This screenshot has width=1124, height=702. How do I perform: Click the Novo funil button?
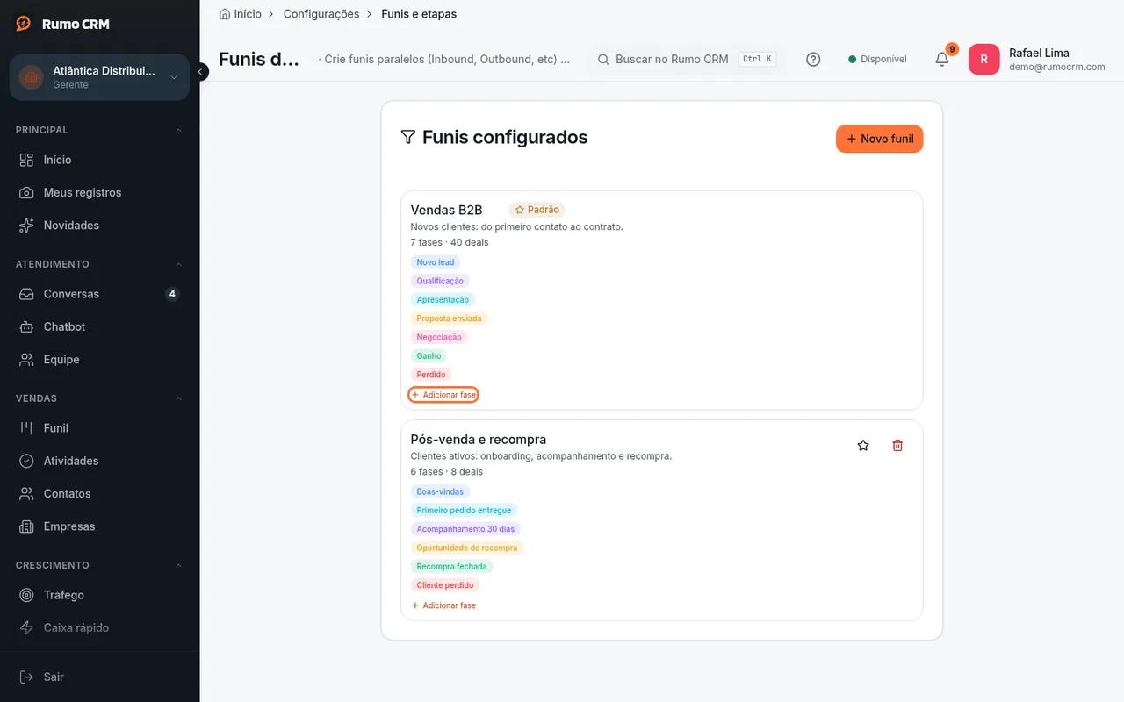point(879,139)
